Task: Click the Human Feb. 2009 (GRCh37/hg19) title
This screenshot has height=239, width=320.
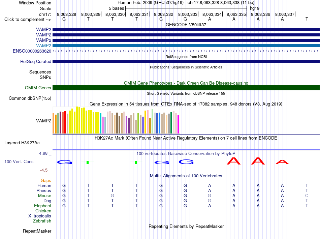Action: click(x=151, y=3)
